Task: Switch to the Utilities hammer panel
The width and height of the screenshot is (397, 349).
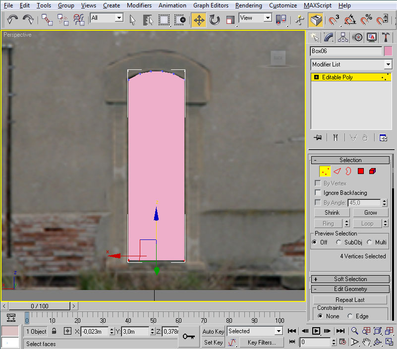Action: coord(385,37)
